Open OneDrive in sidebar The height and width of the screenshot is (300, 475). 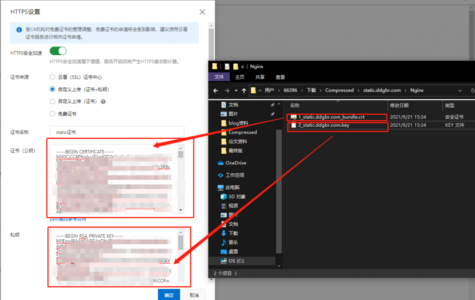click(236, 163)
